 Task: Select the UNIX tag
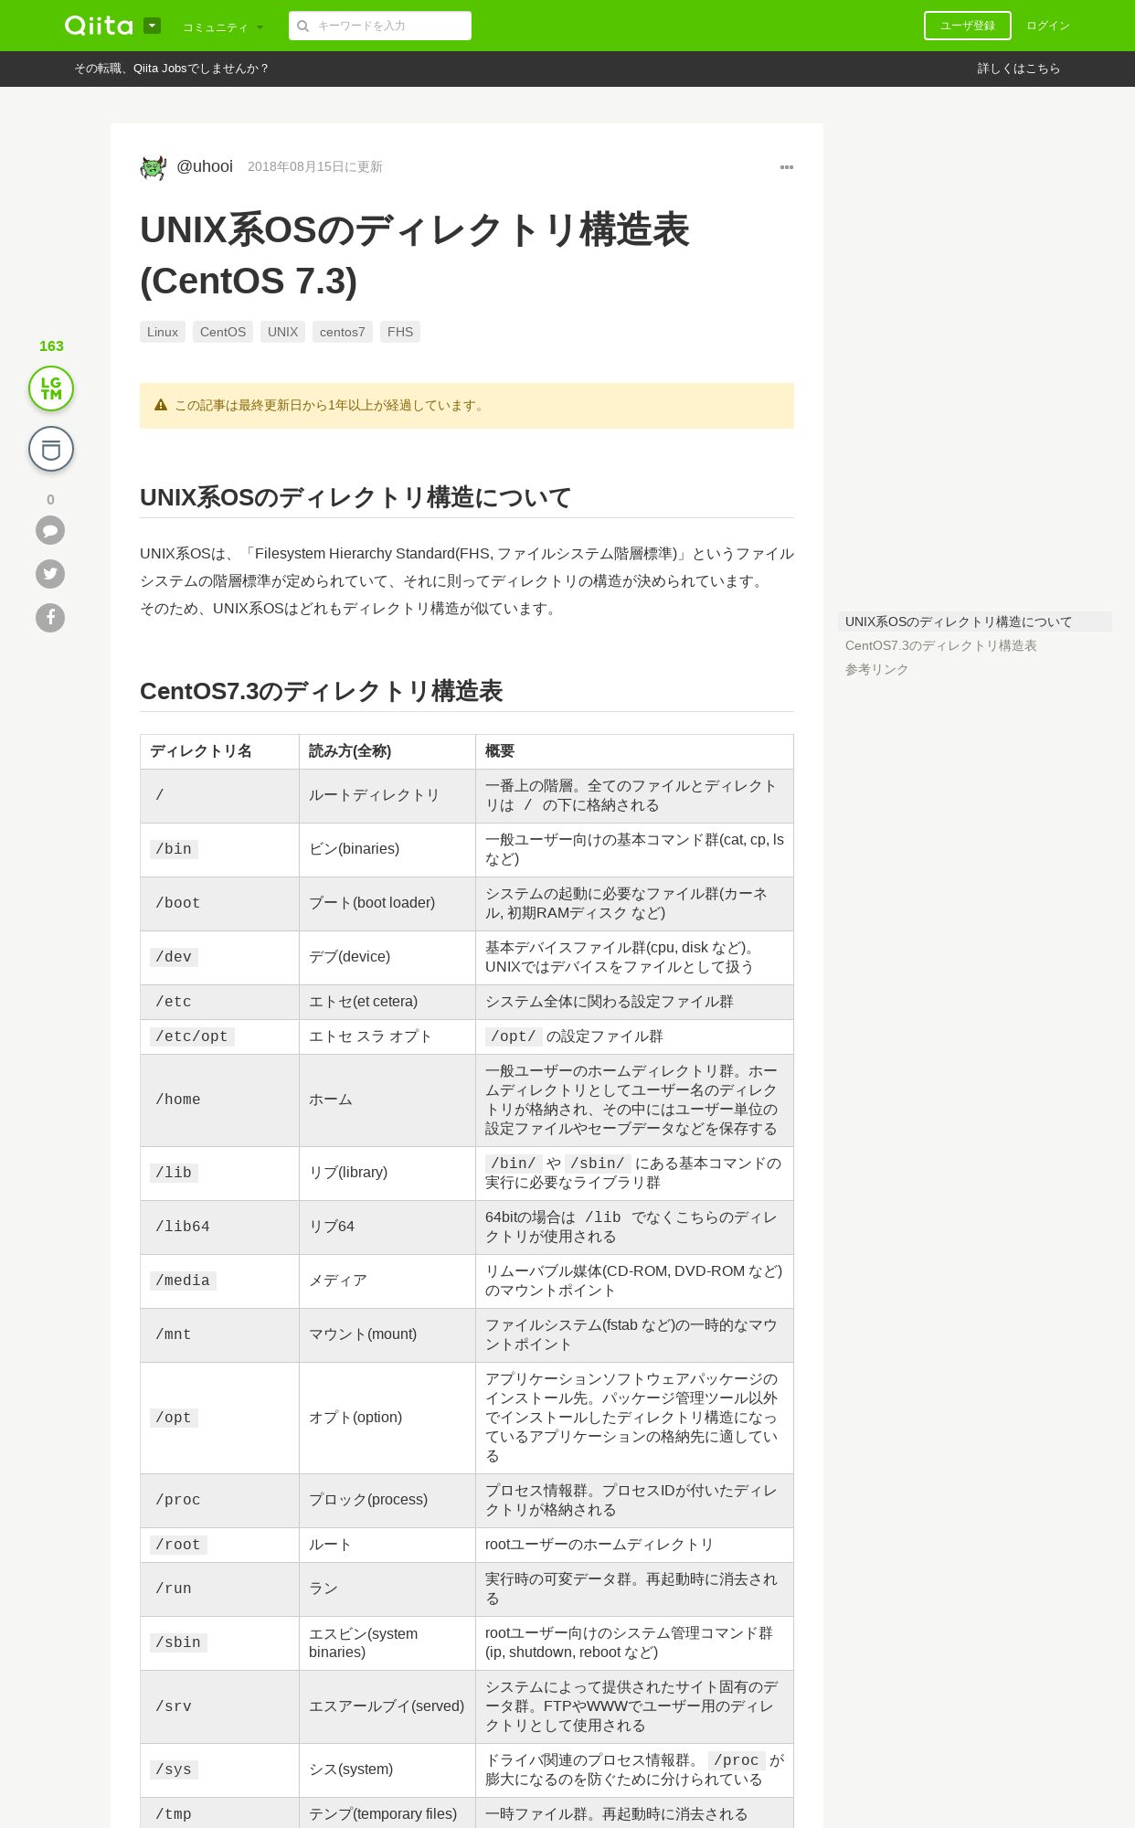click(283, 332)
